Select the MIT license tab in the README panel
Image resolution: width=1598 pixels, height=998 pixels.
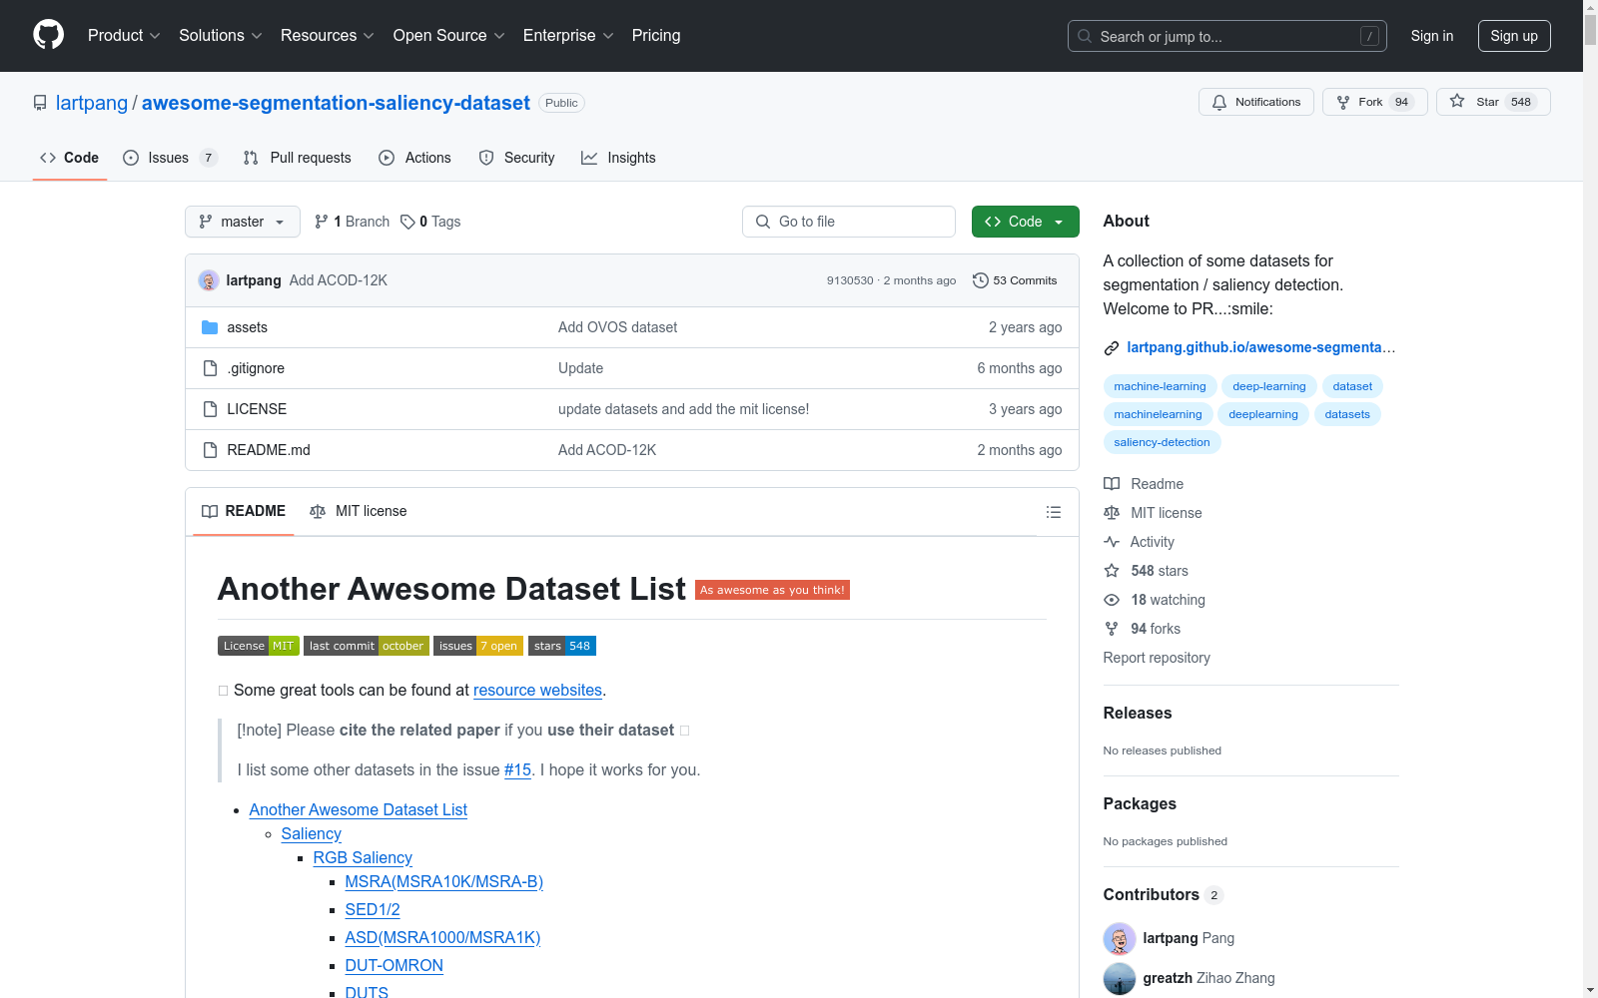359,511
